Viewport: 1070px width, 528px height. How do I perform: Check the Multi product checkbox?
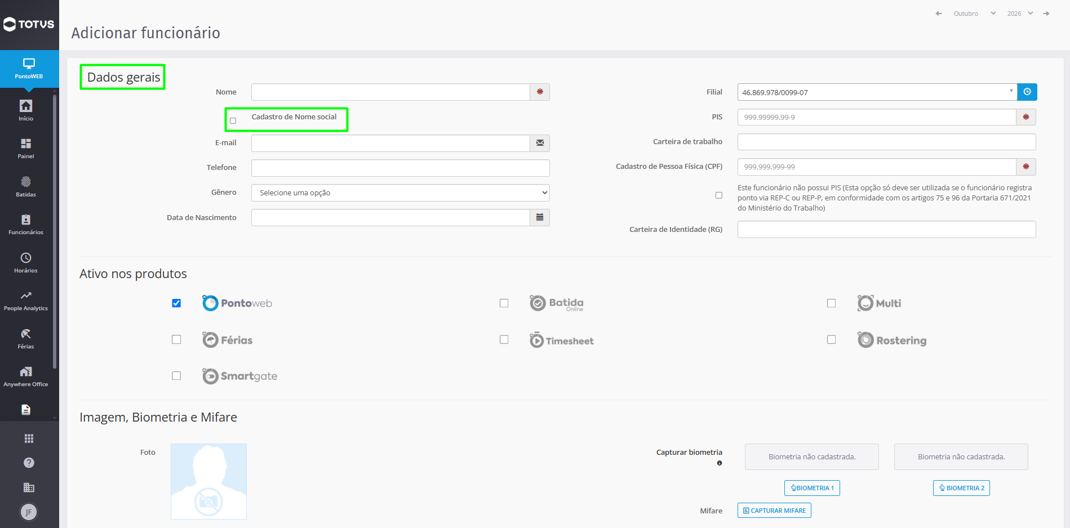(831, 303)
